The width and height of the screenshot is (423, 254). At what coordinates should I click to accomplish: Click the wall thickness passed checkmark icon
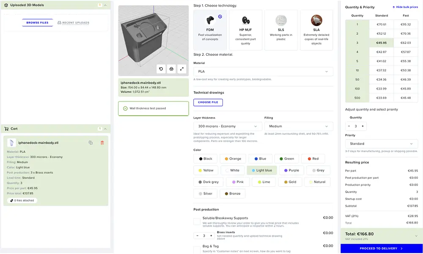(x=125, y=108)
